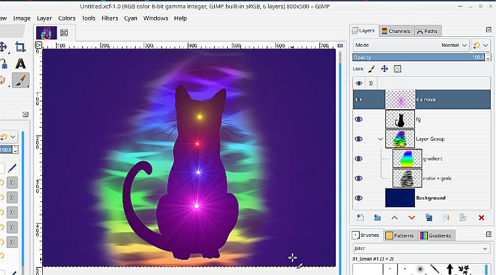Hide the fg layer

359,119
